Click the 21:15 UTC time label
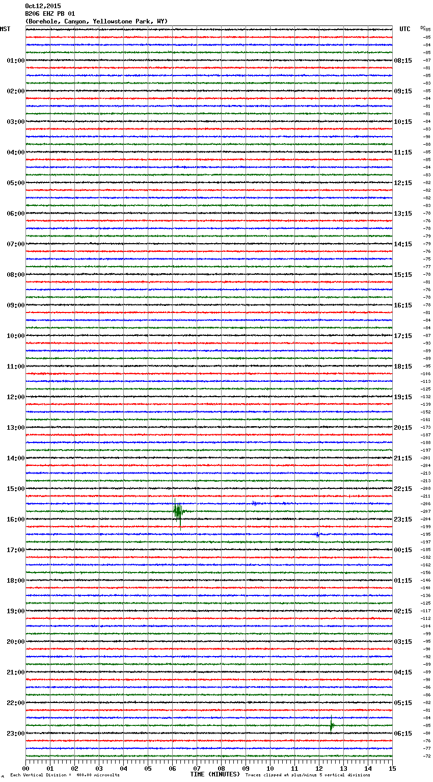Image resolution: width=433 pixels, height=782 pixels. (x=403, y=458)
